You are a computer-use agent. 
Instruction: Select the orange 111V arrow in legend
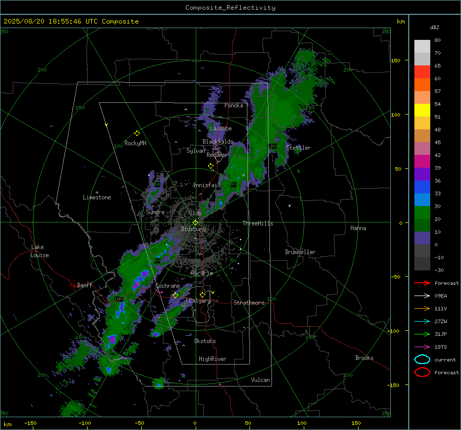coord(422,308)
